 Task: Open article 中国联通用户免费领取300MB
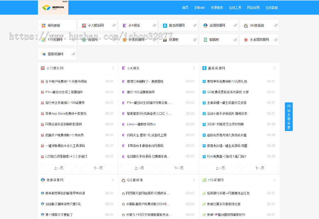pos(148,204)
